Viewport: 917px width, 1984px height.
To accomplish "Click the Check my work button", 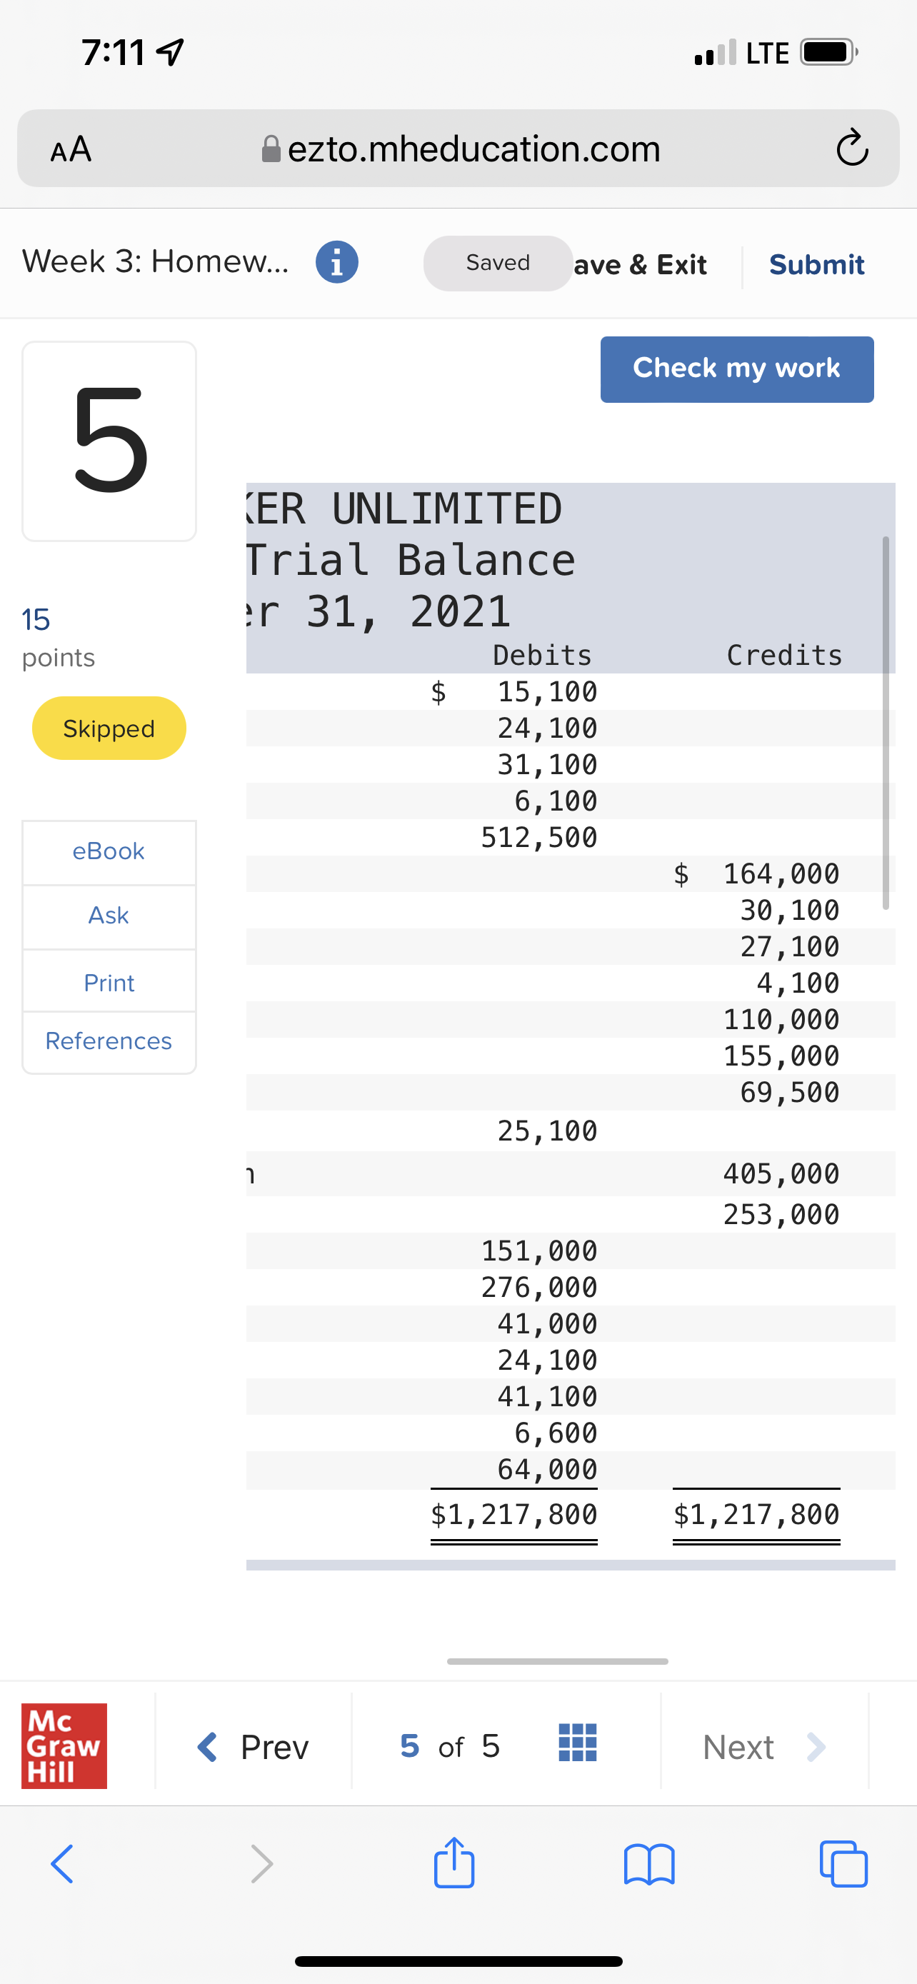I will 736,369.
